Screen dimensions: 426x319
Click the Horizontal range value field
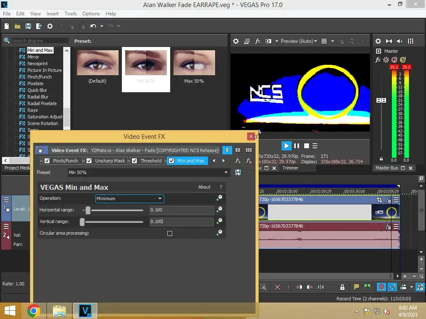coord(181,210)
